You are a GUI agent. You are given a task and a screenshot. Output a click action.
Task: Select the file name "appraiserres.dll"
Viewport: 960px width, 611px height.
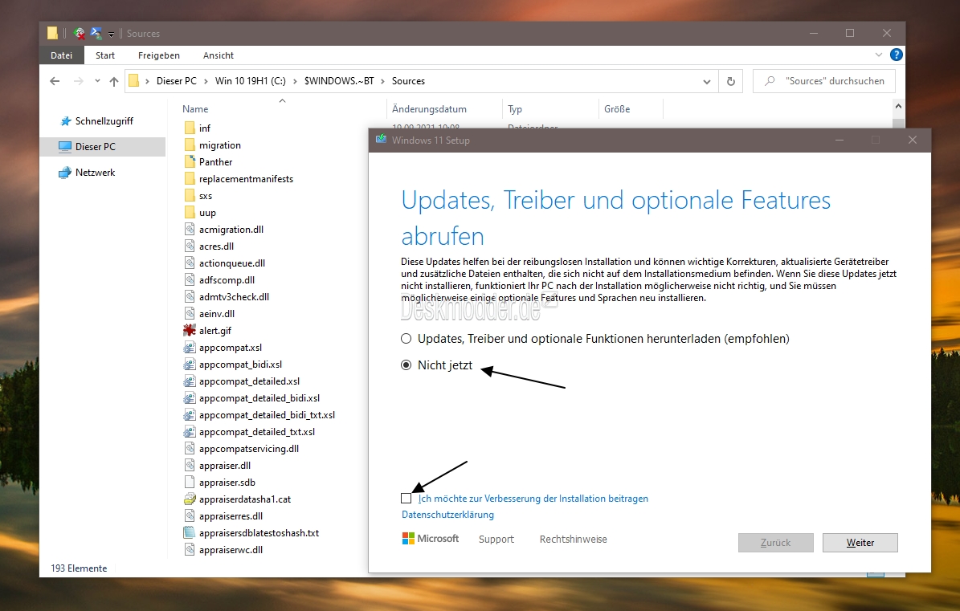point(231,516)
